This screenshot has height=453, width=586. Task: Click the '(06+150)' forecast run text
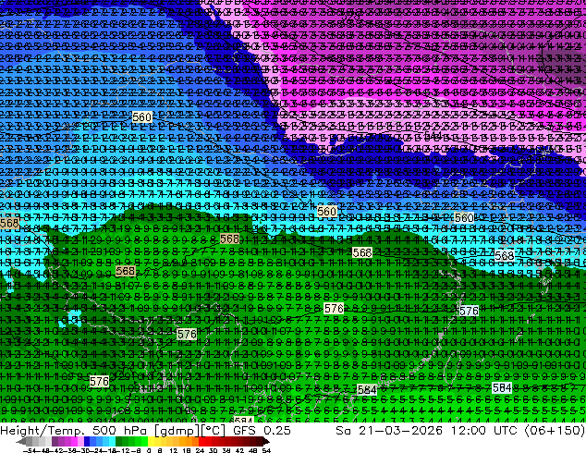point(555,431)
